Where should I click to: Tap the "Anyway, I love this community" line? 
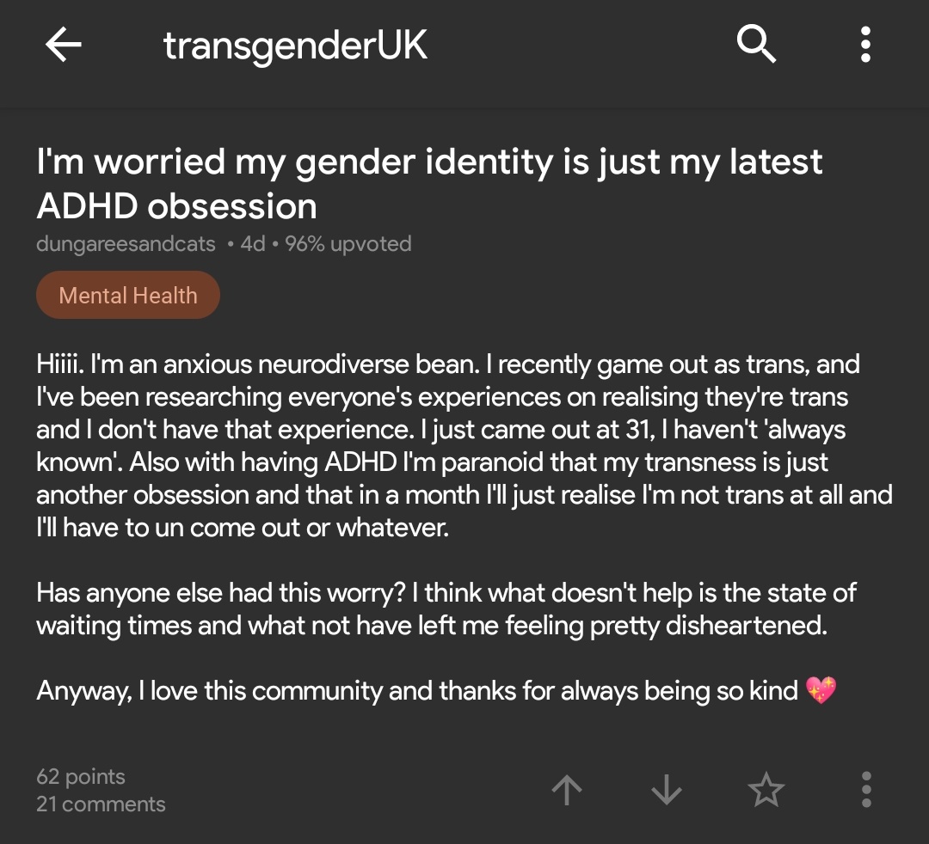[417, 690]
